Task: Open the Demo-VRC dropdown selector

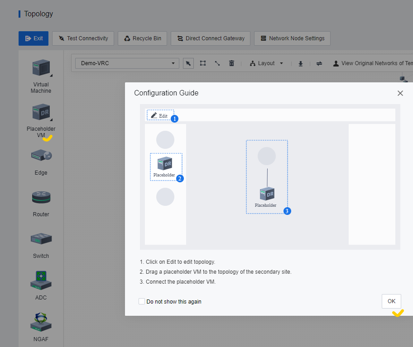Action: point(127,63)
